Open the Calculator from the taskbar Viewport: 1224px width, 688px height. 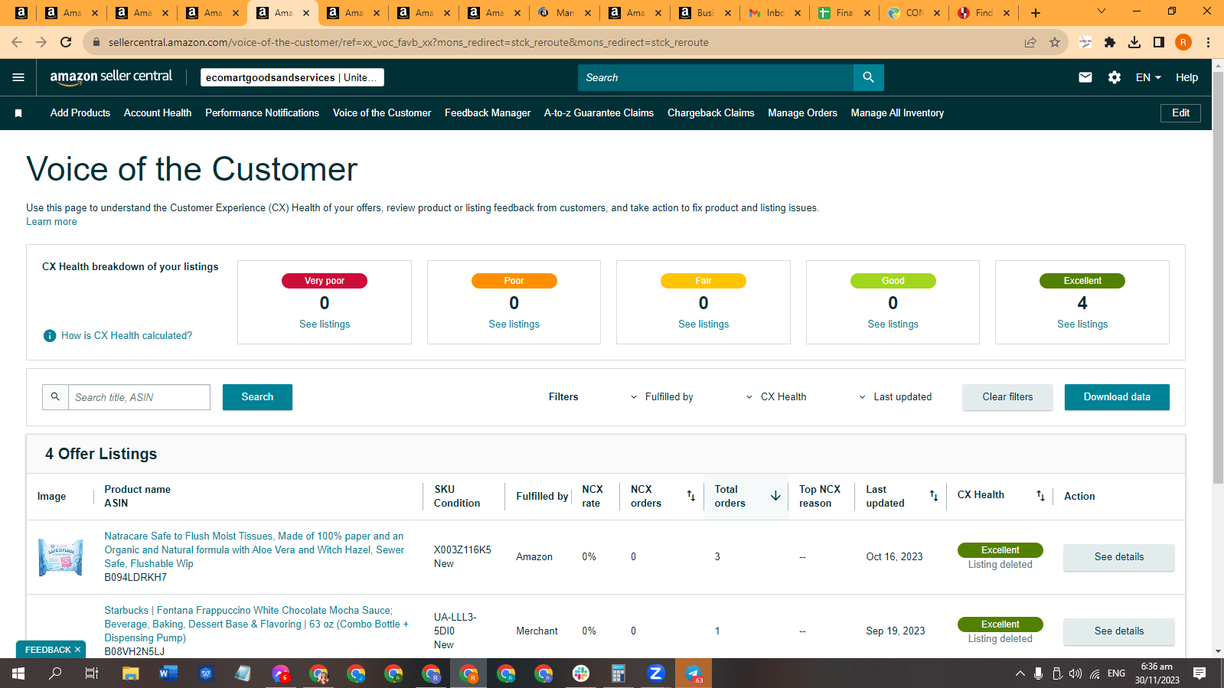coord(618,673)
